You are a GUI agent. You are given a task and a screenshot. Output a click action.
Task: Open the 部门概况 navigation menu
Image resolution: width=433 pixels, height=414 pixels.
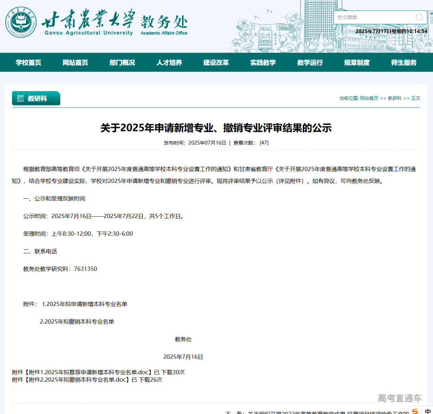tap(122, 62)
